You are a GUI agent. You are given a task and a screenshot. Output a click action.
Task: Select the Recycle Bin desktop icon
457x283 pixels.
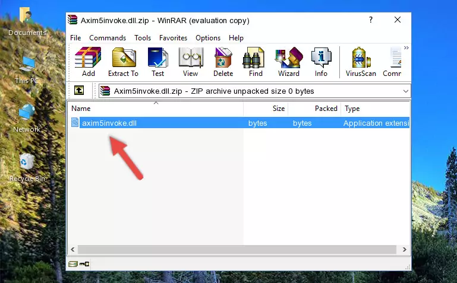(27, 167)
